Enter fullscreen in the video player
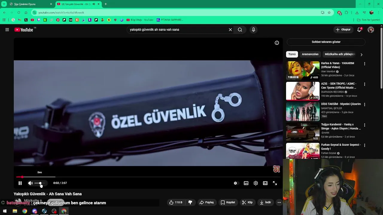 pos(275,183)
